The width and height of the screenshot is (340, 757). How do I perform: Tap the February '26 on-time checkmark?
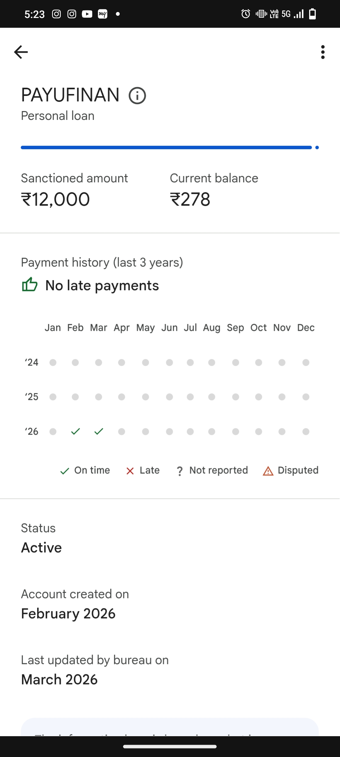[76, 431]
